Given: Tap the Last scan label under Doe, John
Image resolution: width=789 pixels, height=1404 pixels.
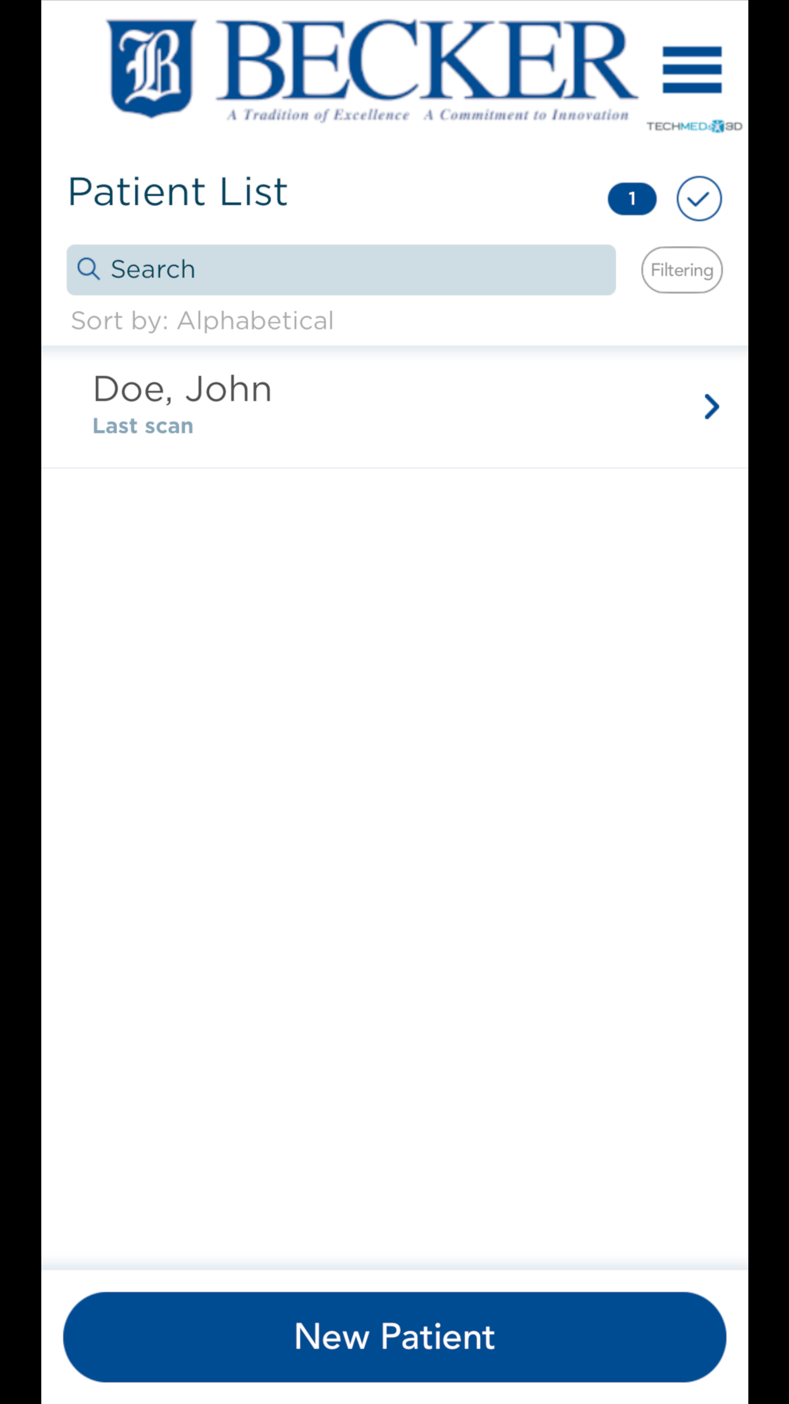Looking at the screenshot, I should pos(143,426).
